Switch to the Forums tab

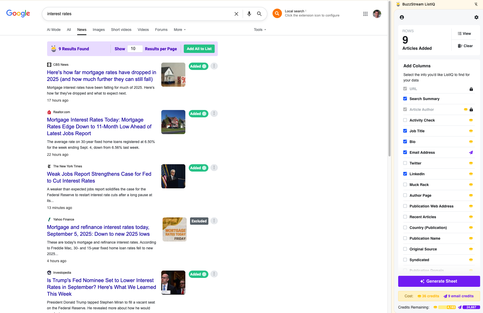tap(161, 30)
